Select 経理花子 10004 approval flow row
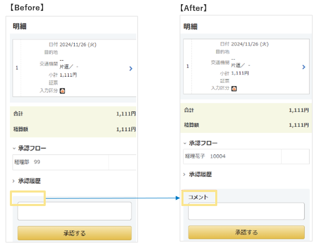The image size is (315, 246). click(232, 156)
